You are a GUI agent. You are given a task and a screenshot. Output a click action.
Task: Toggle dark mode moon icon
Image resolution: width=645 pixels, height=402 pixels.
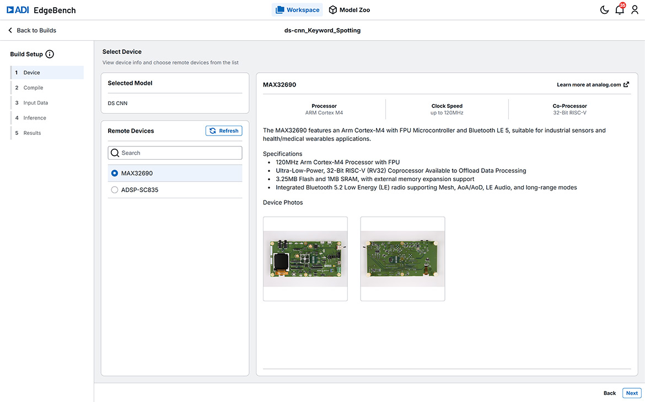(604, 10)
